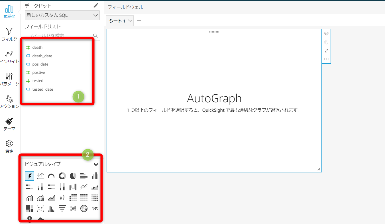Screen dimensions: 385x224
Task: Click the drag handle atop the visual
Action: tap(214, 32)
